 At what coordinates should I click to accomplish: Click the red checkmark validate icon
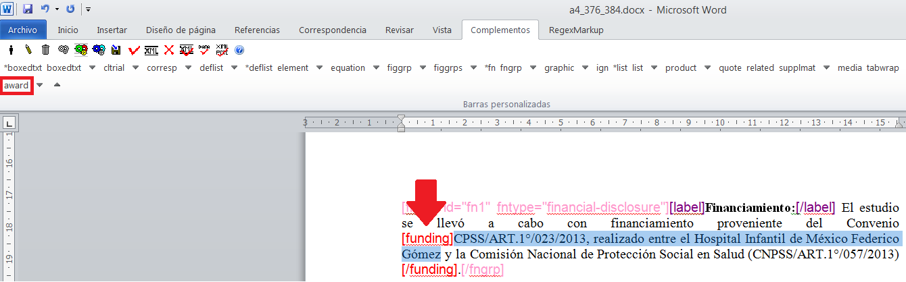pos(134,50)
